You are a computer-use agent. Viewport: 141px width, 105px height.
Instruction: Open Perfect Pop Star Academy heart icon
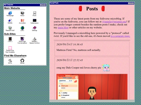[10, 50]
